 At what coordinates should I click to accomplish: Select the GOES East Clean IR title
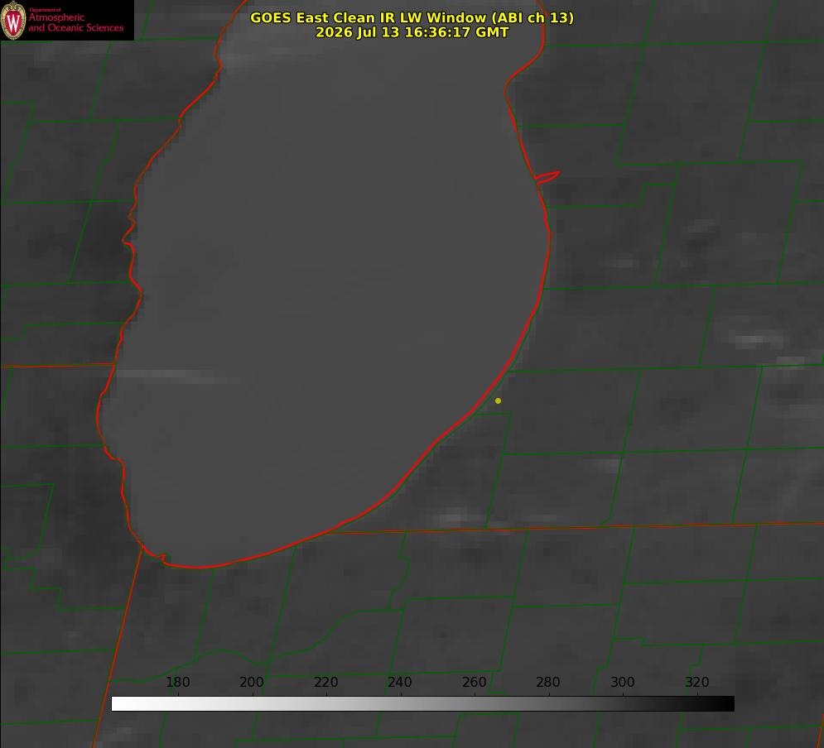[412, 17]
